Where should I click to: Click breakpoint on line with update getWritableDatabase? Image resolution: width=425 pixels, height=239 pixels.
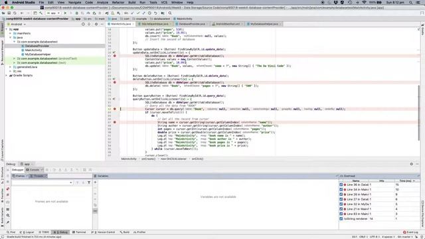(x=115, y=56)
